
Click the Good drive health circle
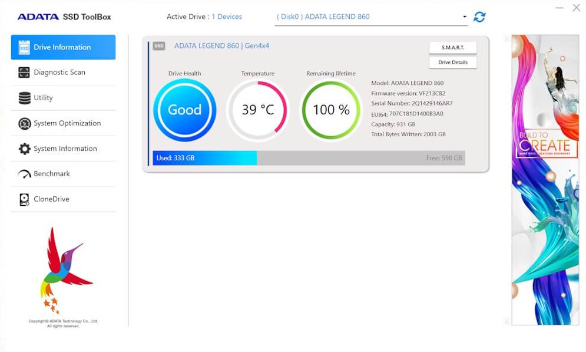tap(184, 110)
